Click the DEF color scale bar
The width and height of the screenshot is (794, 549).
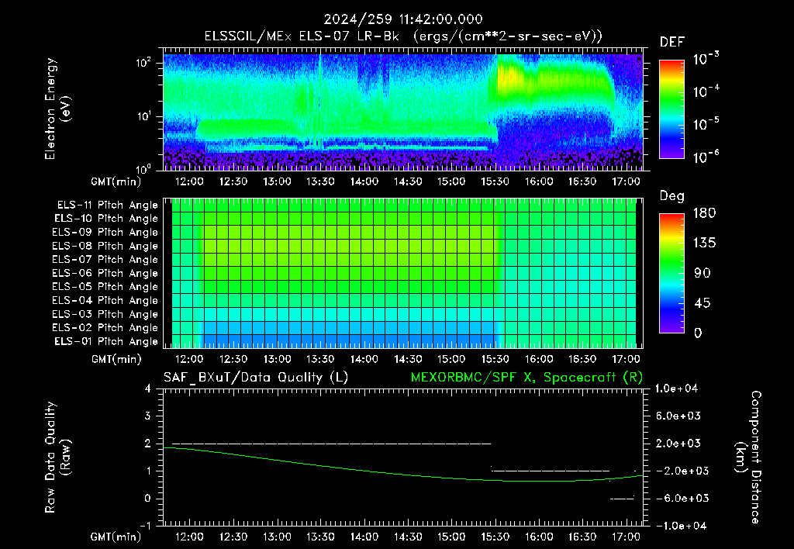[x=671, y=109]
